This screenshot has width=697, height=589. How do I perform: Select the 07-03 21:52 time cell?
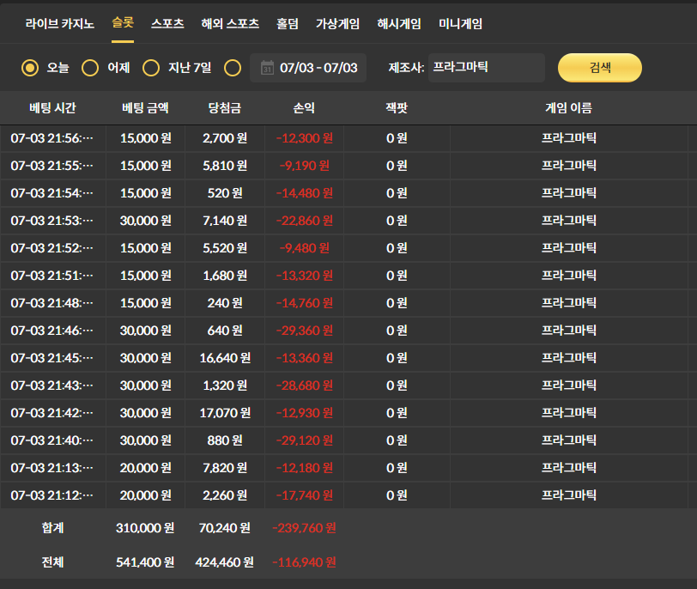52,248
